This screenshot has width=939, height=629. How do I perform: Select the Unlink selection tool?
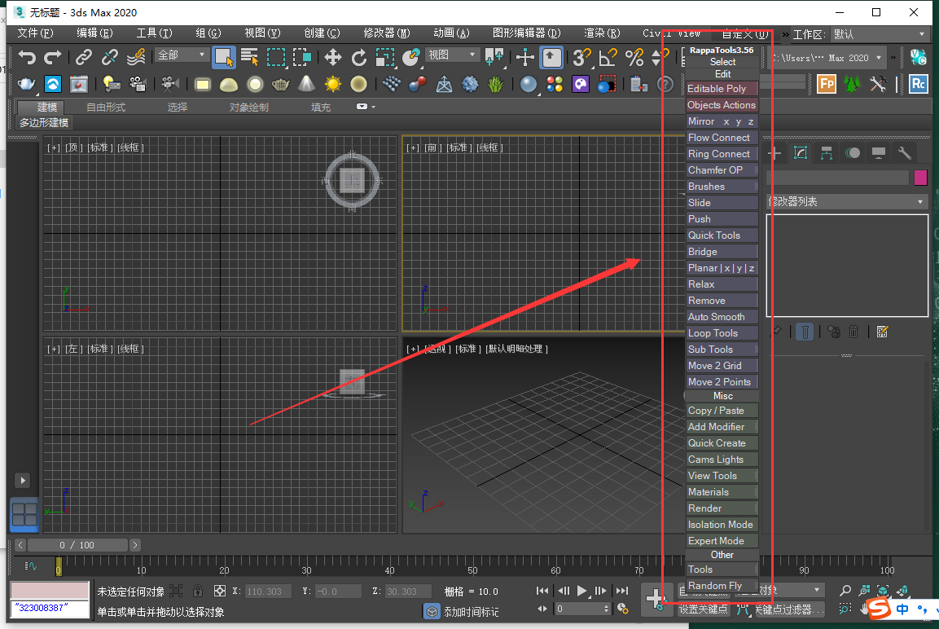tap(110, 58)
